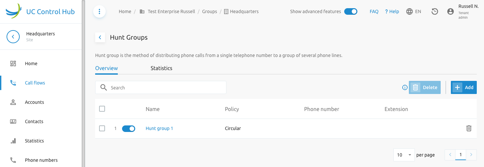The height and width of the screenshot is (167, 484).
Task: Click the Add button
Action: point(464,87)
